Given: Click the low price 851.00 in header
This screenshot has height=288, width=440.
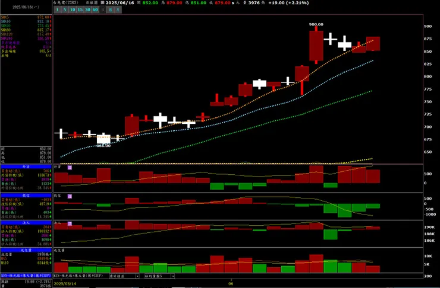Looking at the screenshot, I should 199,3.
